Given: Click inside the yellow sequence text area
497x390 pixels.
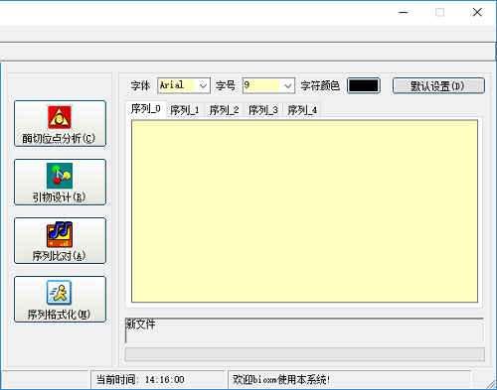Looking at the screenshot, I should tap(304, 211).
